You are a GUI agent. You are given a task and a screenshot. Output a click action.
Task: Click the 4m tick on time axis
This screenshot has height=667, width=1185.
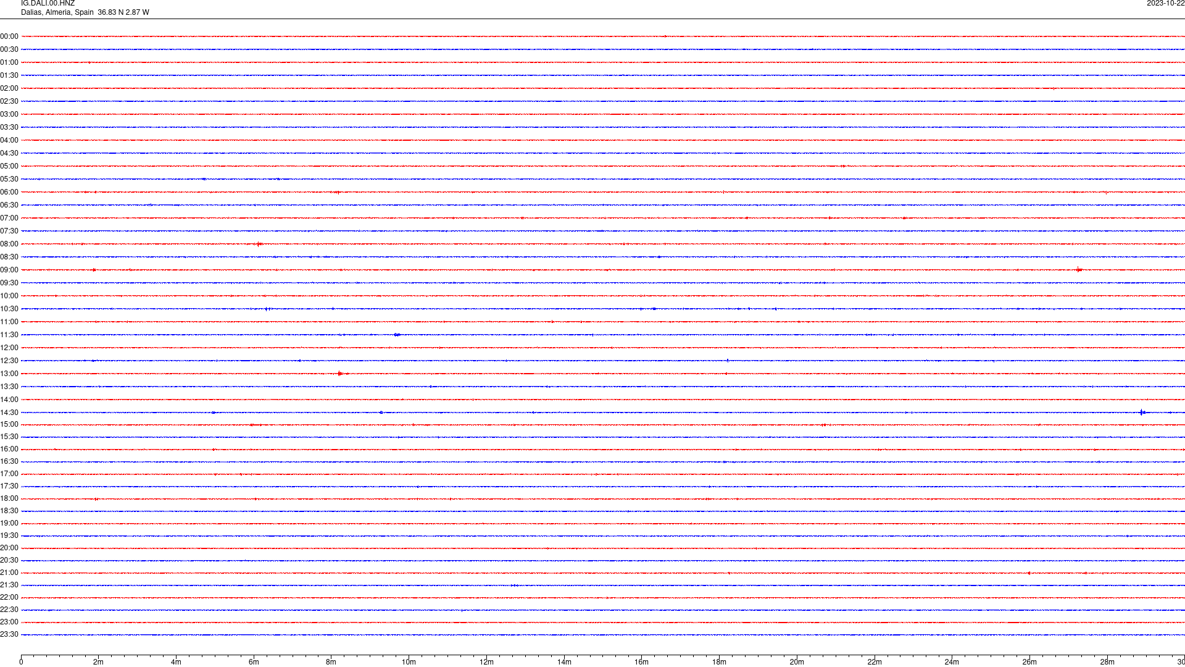(176, 662)
